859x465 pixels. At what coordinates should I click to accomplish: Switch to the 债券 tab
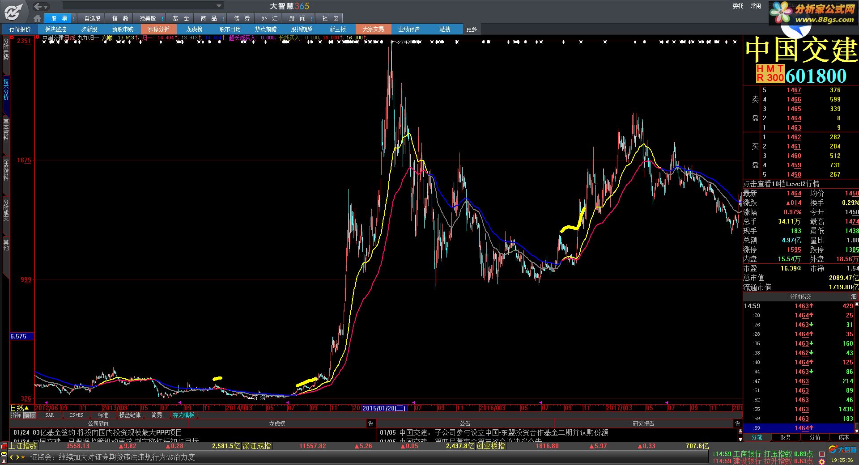pyautogui.click(x=242, y=18)
